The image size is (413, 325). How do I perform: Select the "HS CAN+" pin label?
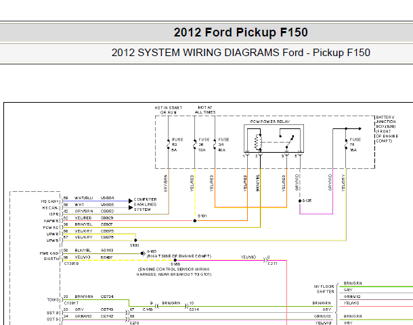[x=49, y=201]
